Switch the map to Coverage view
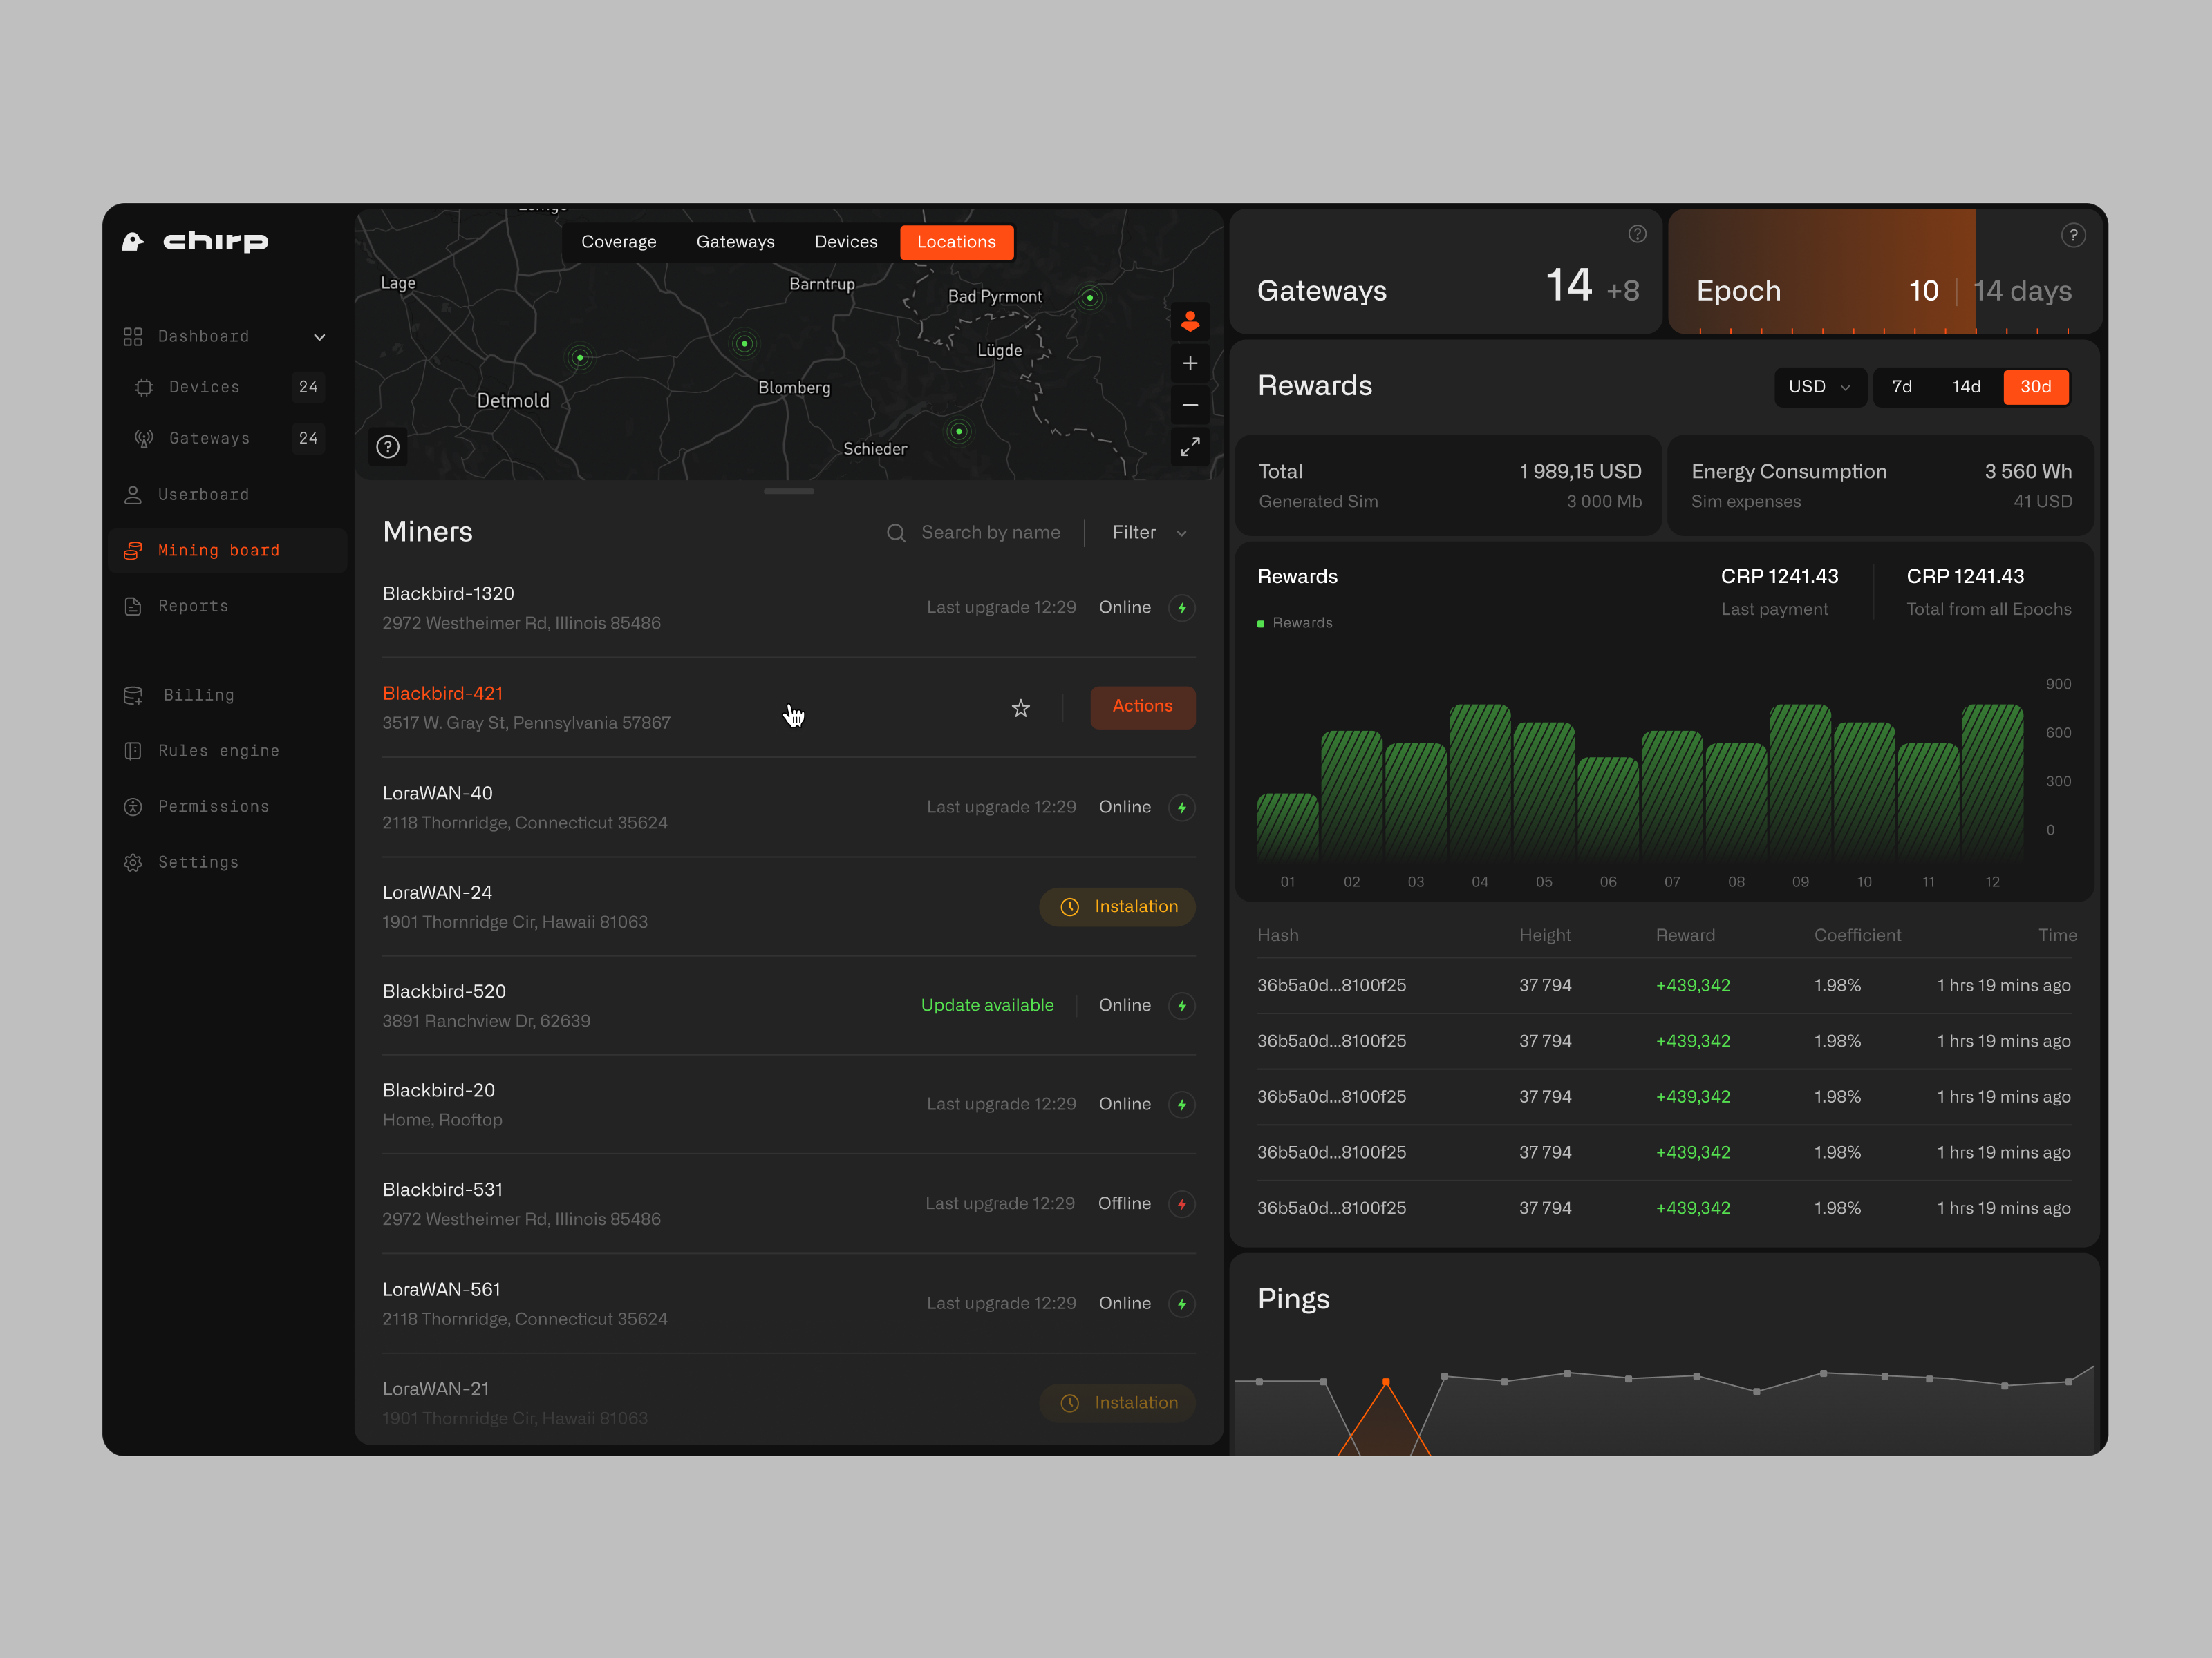The height and width of the screenshot is (1658, 2212). pyautogui.click(x=619, y=241)
